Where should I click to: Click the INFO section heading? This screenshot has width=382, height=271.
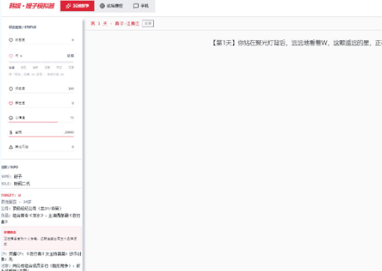coord(10,167)
